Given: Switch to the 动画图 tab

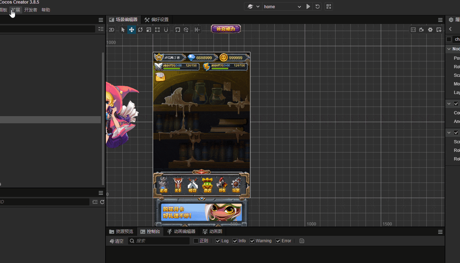Looking at the screenshot, I should tap(212, 232).
